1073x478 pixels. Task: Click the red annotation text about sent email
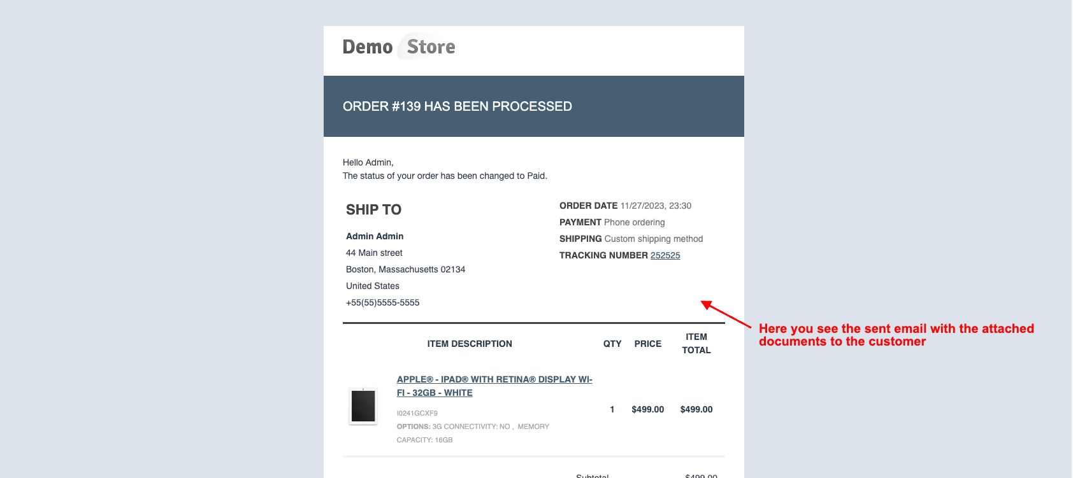(895, 335)
